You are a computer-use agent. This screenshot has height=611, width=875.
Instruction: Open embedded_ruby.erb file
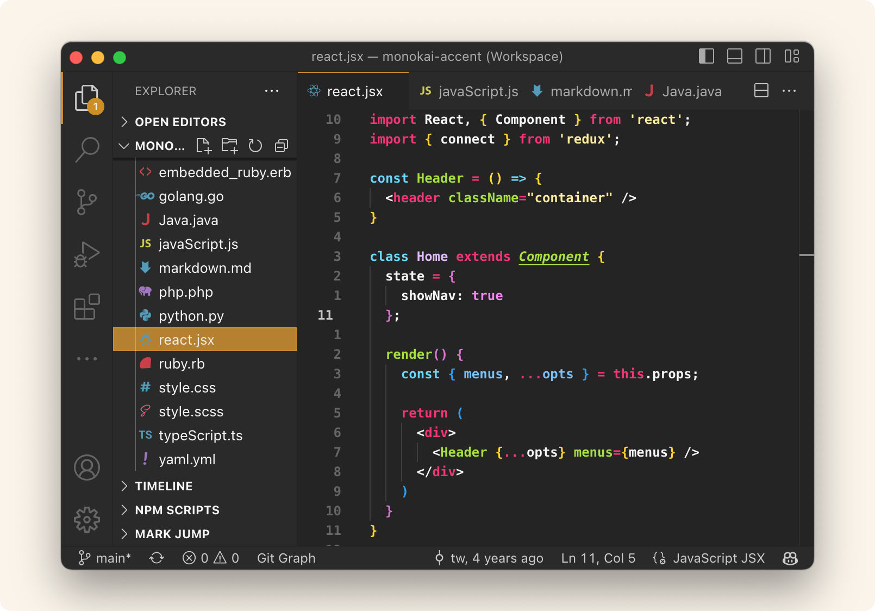click(205, 172)
